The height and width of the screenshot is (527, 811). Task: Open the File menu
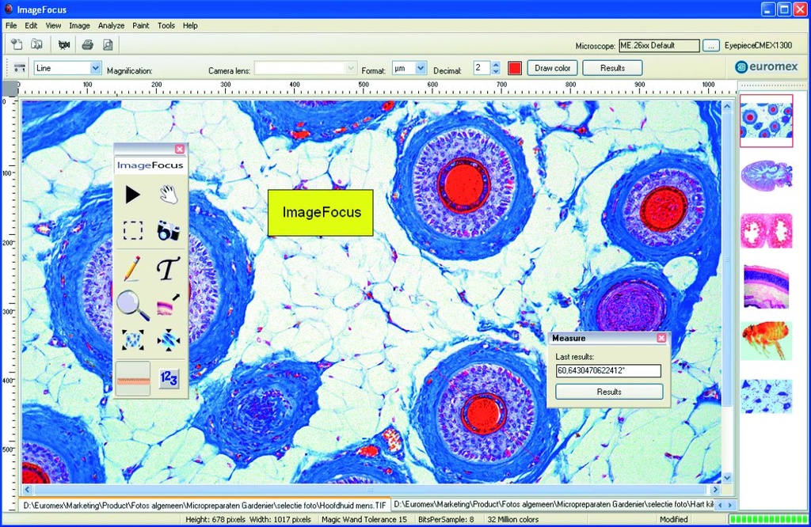click(11, 25)
